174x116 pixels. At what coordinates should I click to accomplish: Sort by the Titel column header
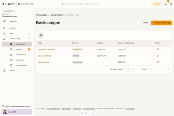(x=40, y=43)
